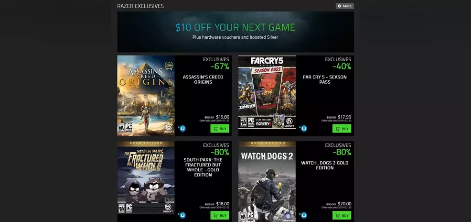Select the Far Cry 5 - Season Pass title
The width and height of the screenshot is (471, 222).
pyautogui.click(x=325, y=79)
